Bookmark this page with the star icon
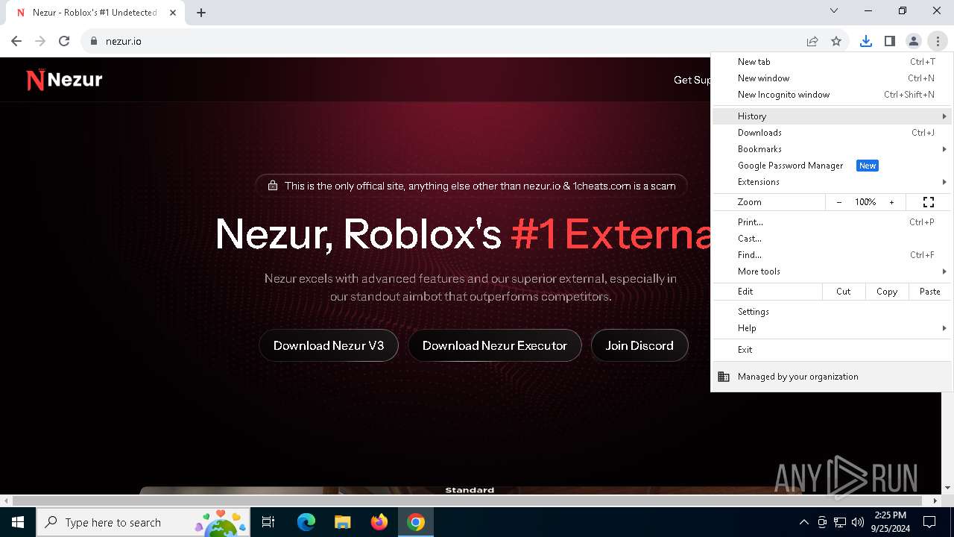This screenshot has width=954, height=537. coord(836,41)
